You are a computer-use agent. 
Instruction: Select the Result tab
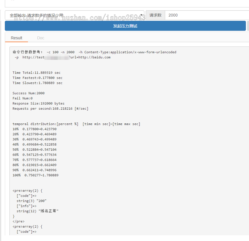[17, 38]
